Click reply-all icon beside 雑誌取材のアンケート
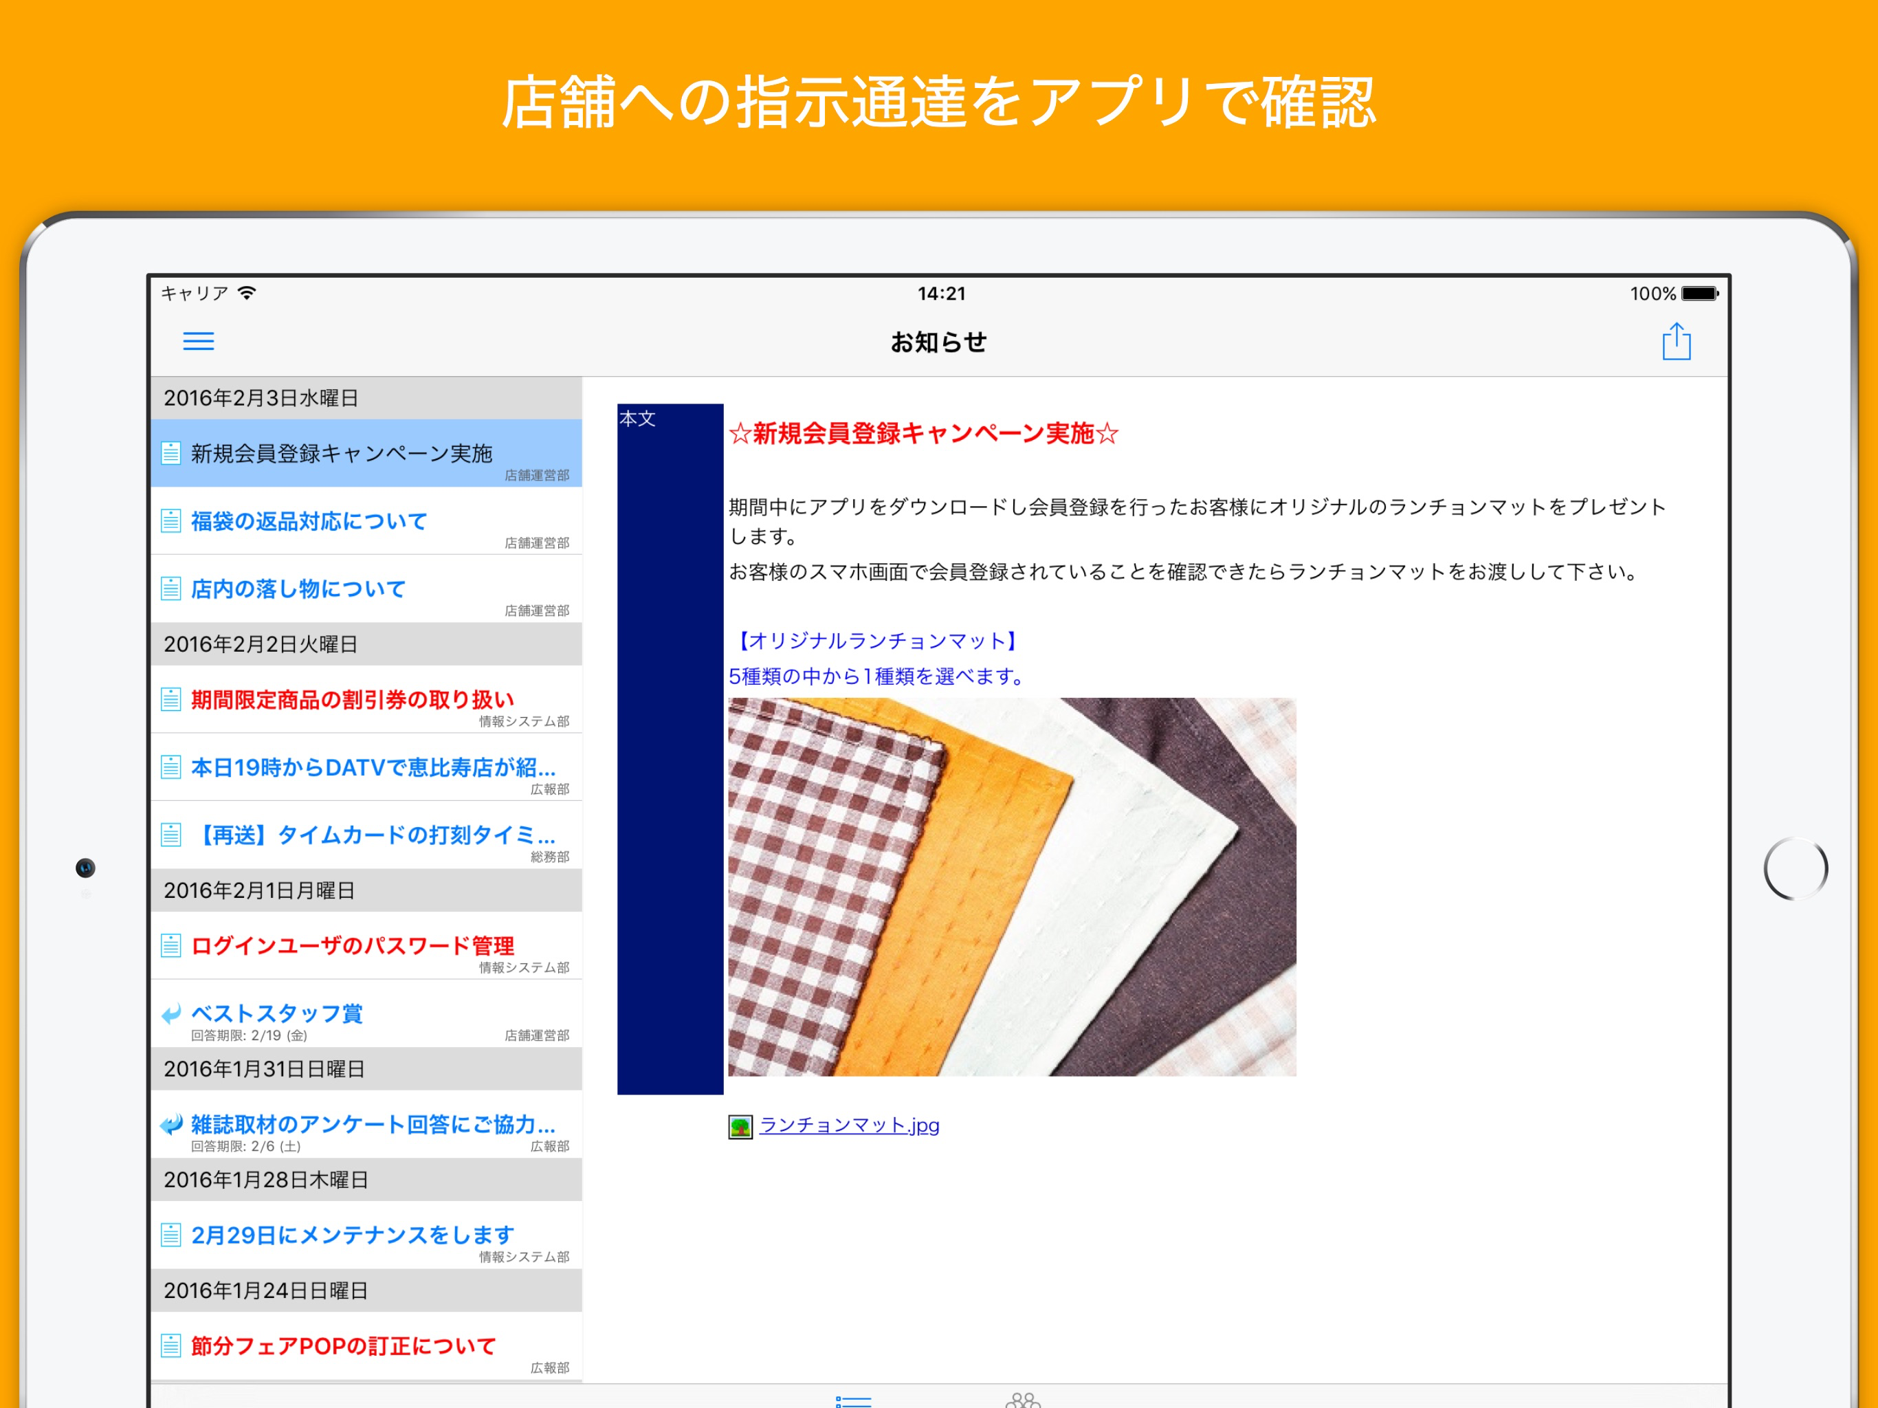 [x=170, y=1124]
